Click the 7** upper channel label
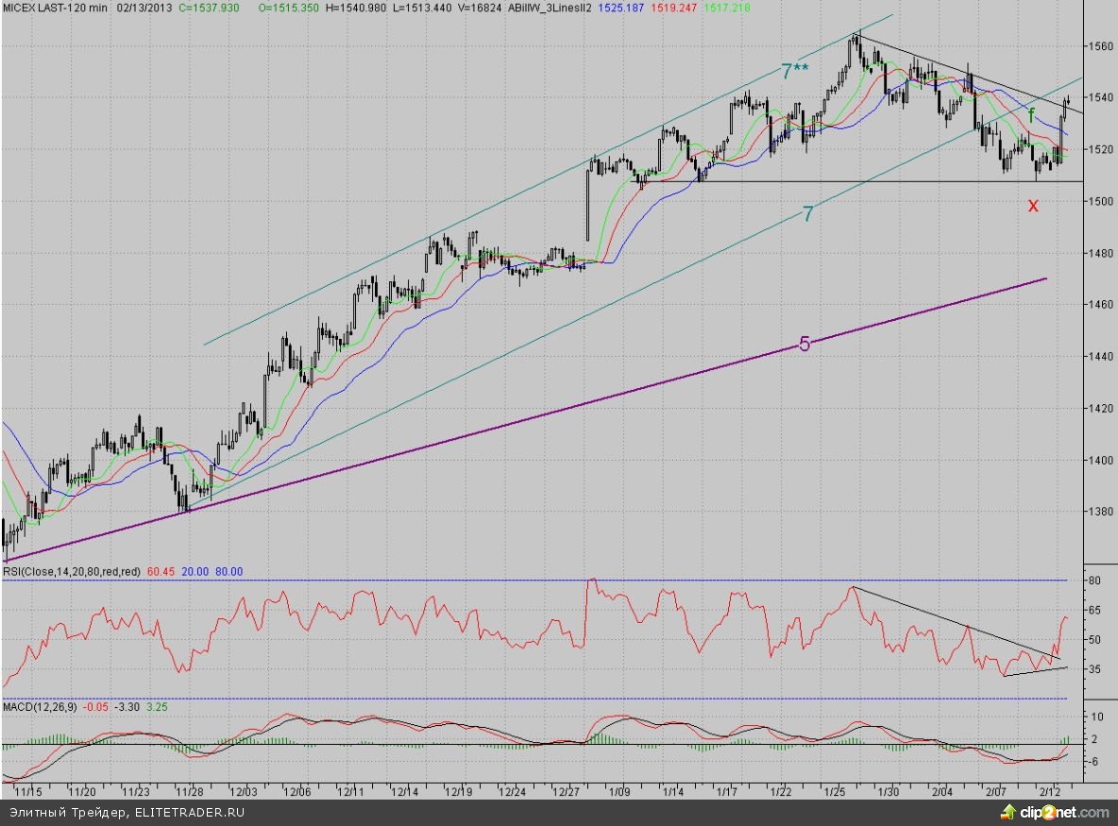This screenshot has height=826, width=1118. point(795,71)
